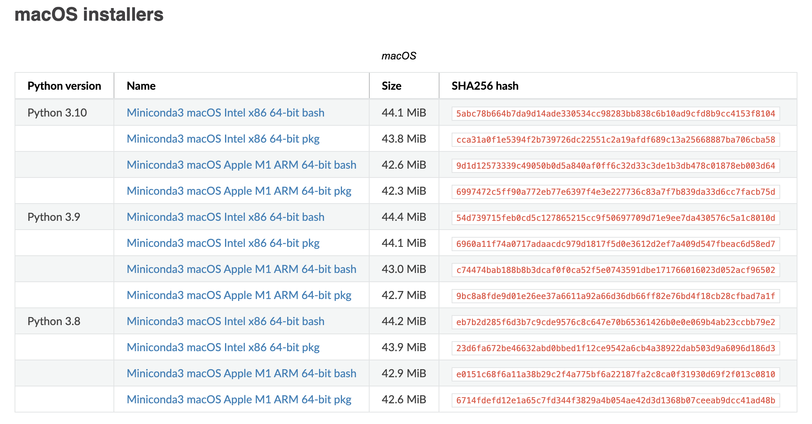The width and height of the screenshot is (812, 424).
Task: Open Python 3.10 Intel x86 pkg installer link
Action: coord(223,139)
